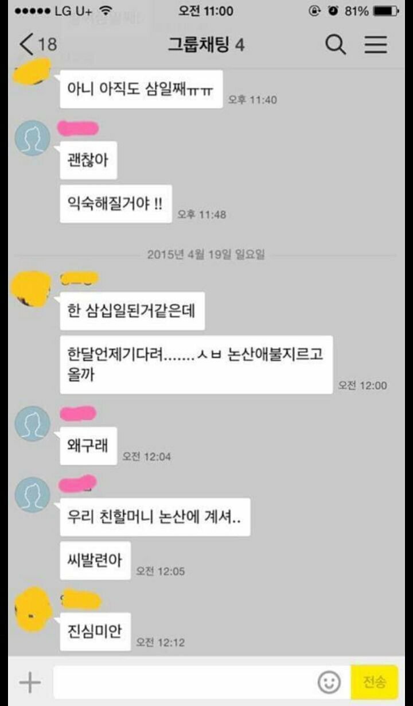Select the 진심미안 message bubble
This screenshot has height=706, width=413.
point(95,632)
